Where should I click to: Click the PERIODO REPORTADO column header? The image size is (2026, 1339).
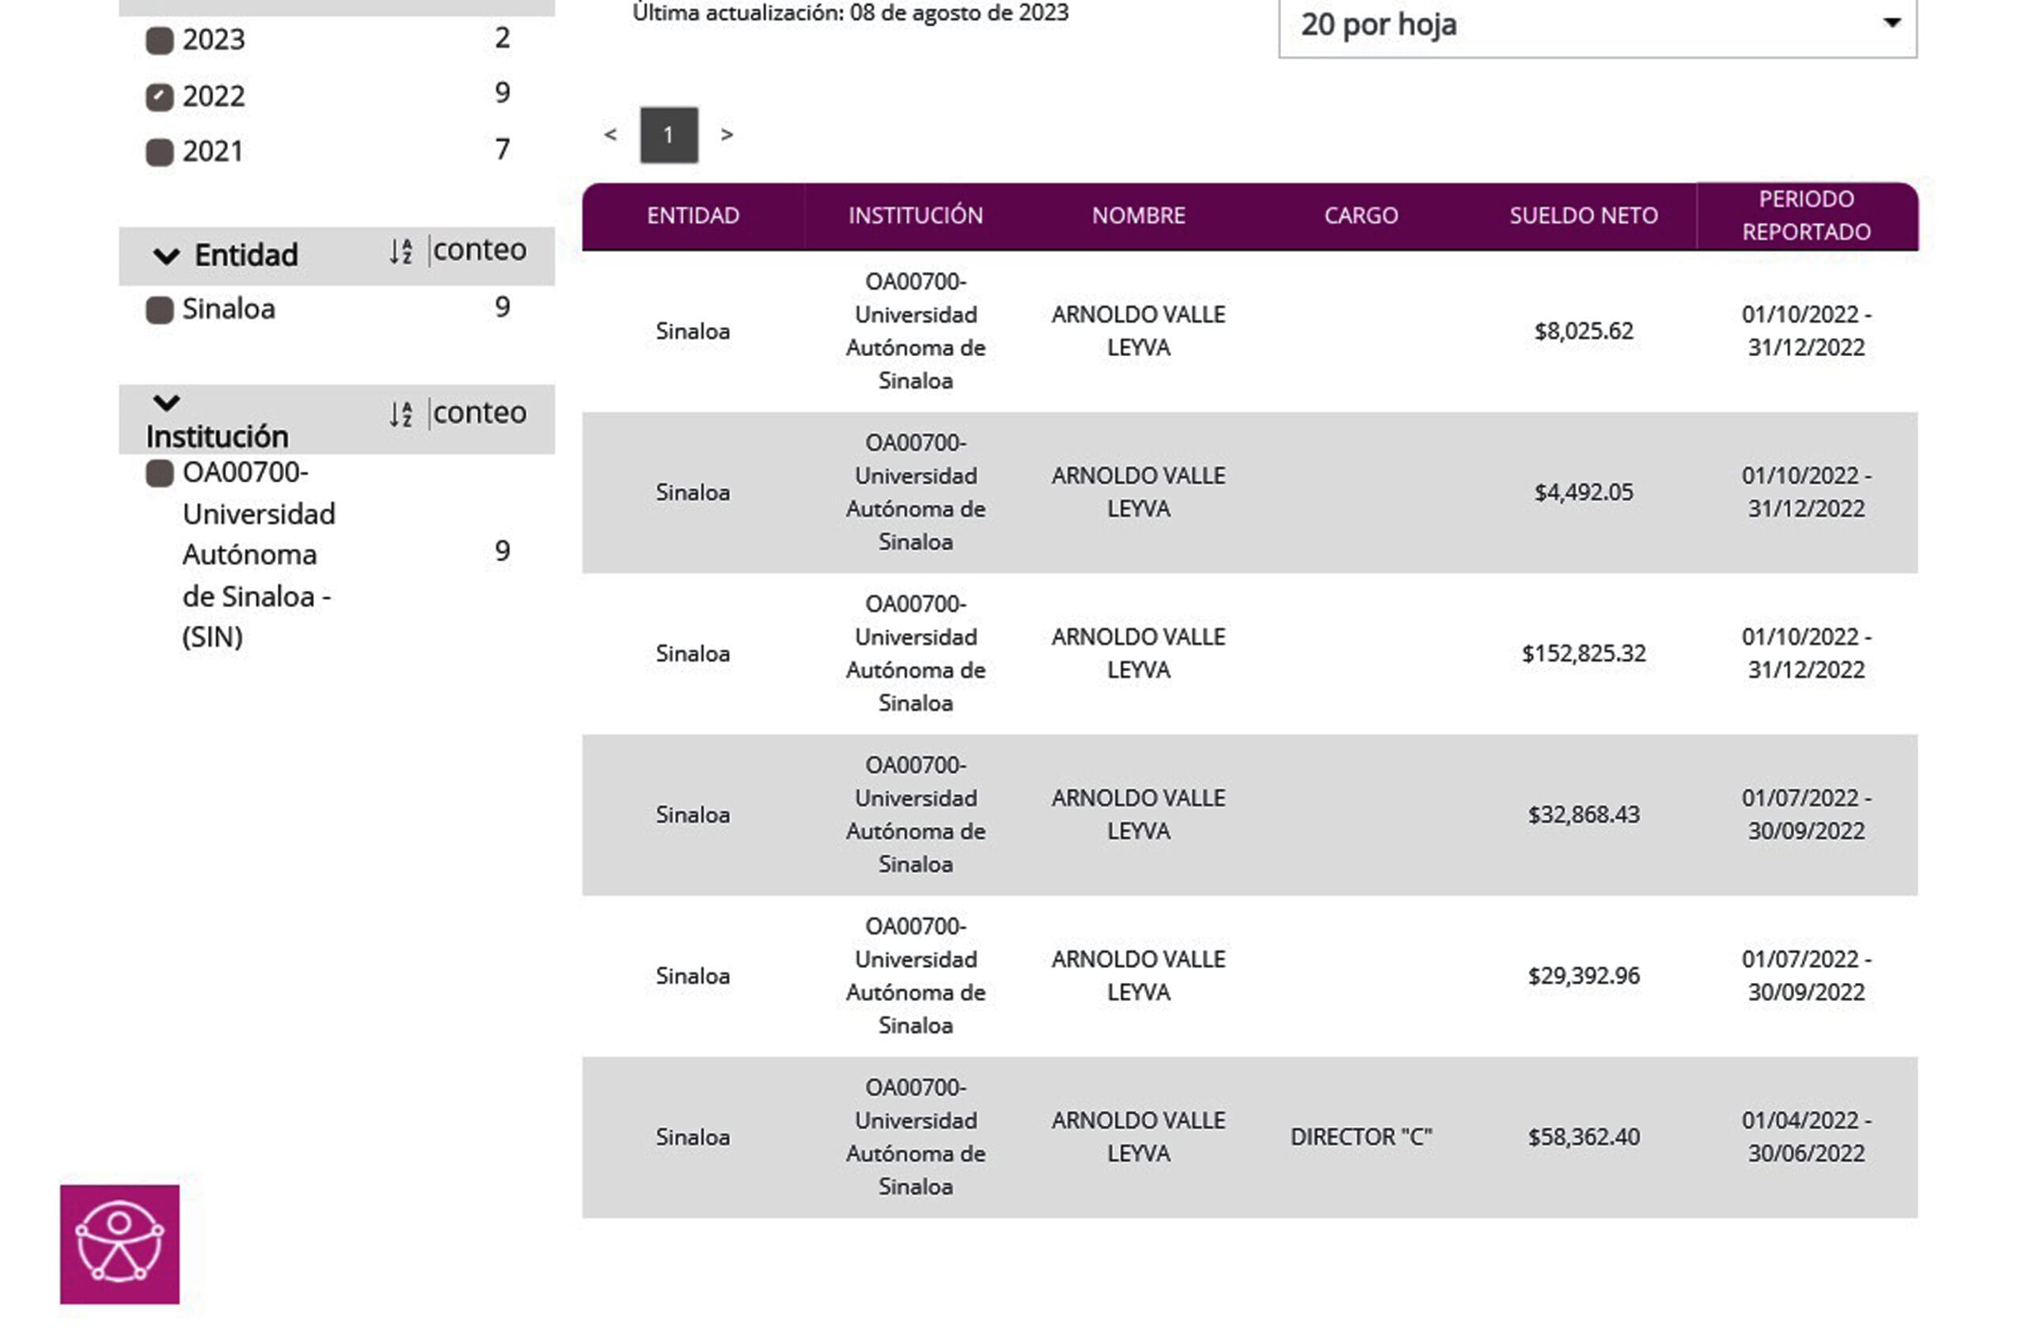tap(1807, 216)
